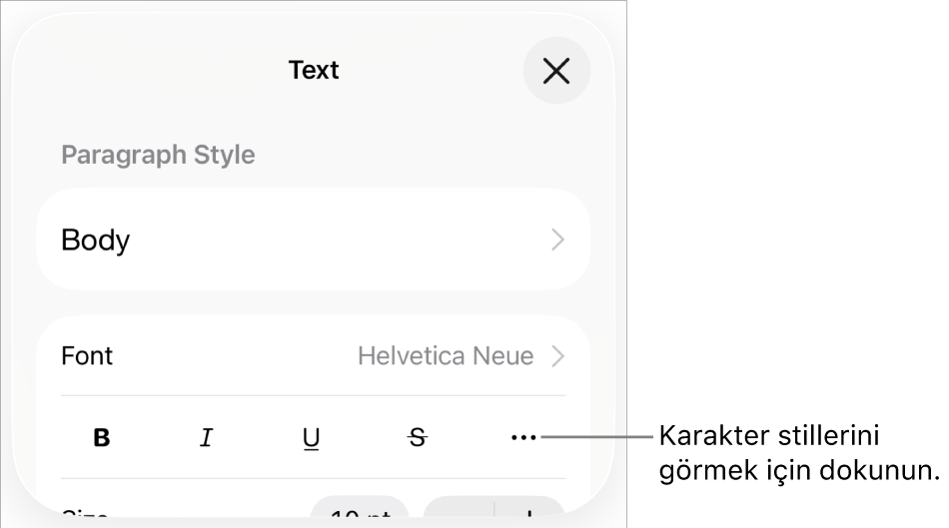Toggle italic text style
The image size is (949, 528).
[207, 437]
